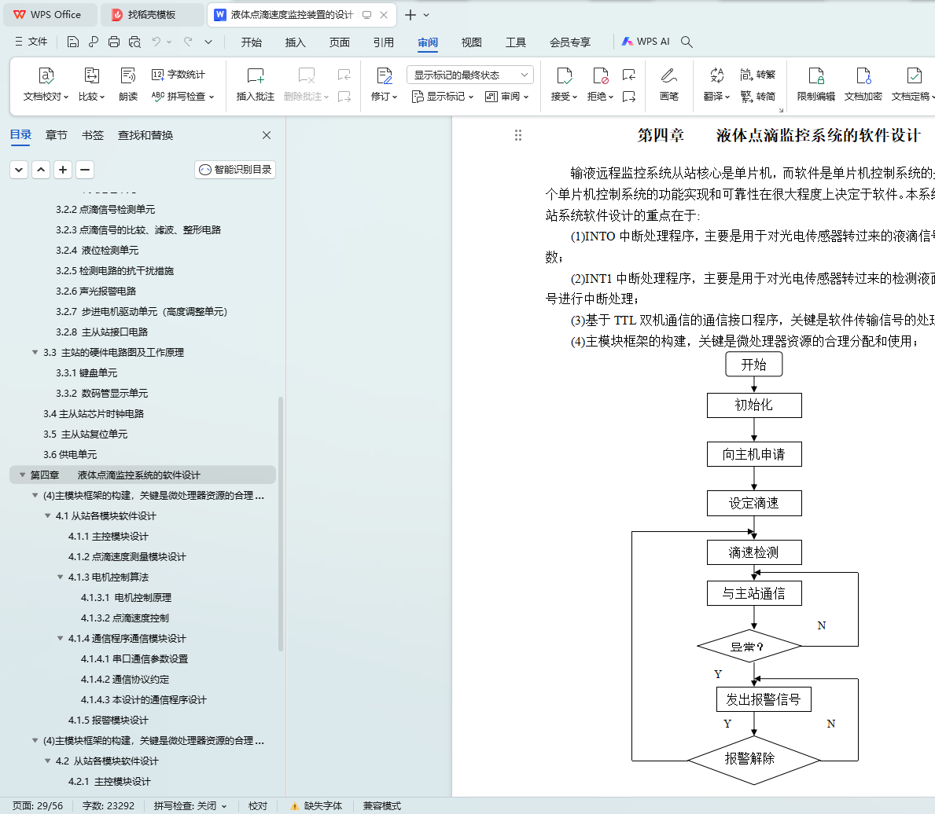Run 拼写检查 spell check

click(x=182, y=96)
